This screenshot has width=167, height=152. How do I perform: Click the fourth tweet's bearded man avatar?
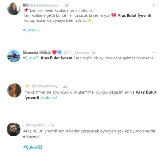click(13, 129)
